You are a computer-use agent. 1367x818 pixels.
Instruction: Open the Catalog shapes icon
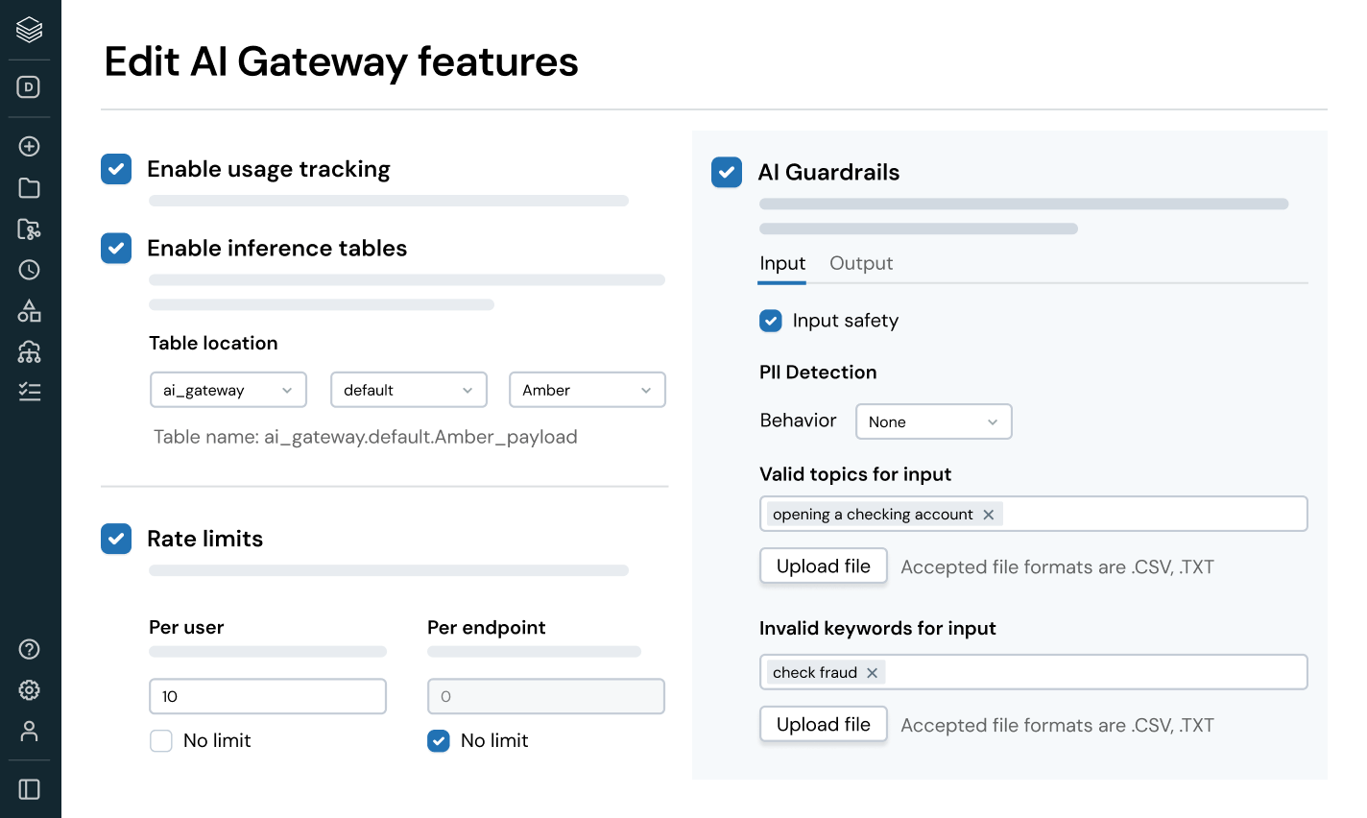coord(30,311)
